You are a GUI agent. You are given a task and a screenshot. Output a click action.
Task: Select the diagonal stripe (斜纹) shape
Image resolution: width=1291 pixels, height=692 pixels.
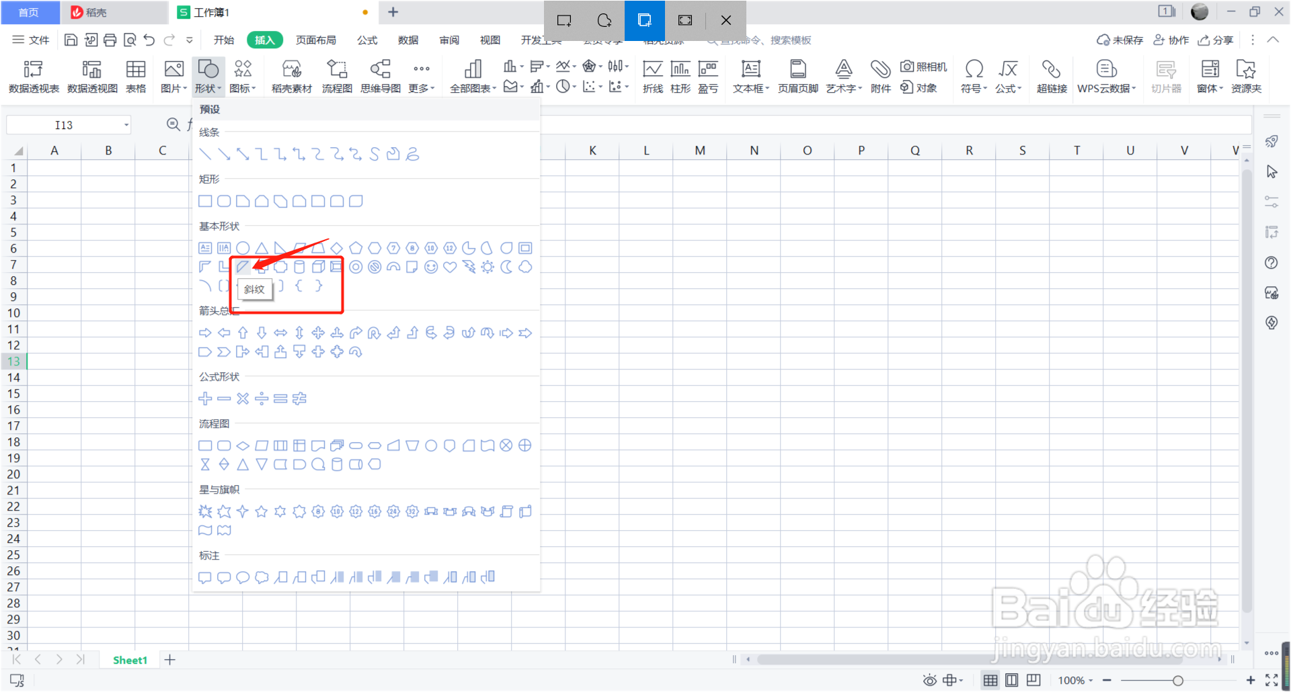(x=243, y=267)
